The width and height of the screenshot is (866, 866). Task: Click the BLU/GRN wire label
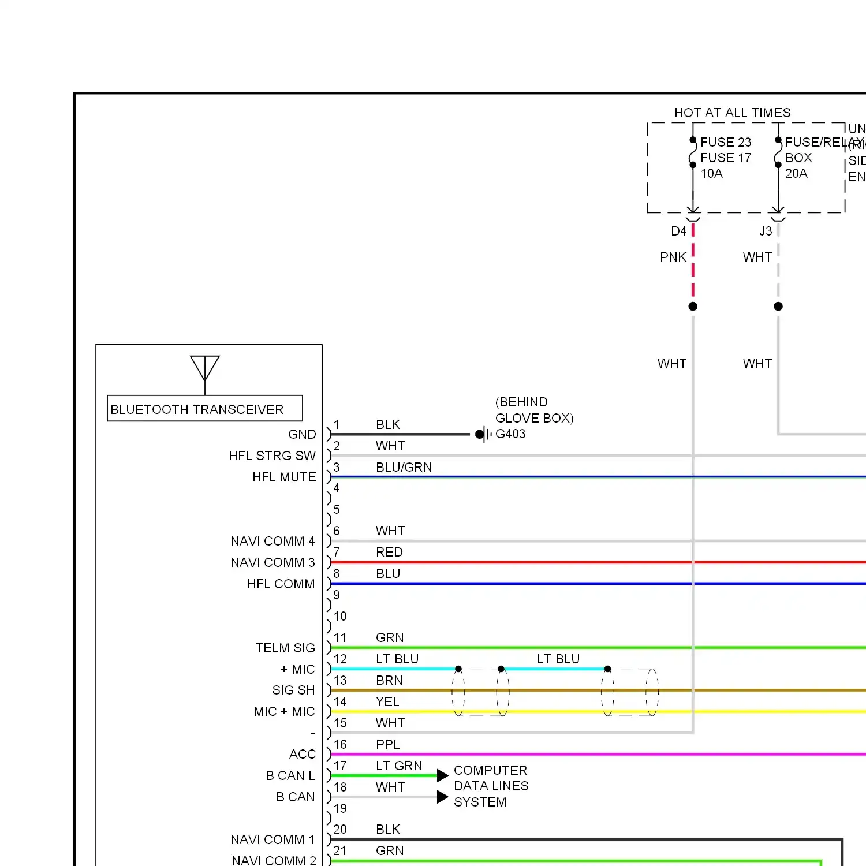pyautogui.click(x=404, y=467)
